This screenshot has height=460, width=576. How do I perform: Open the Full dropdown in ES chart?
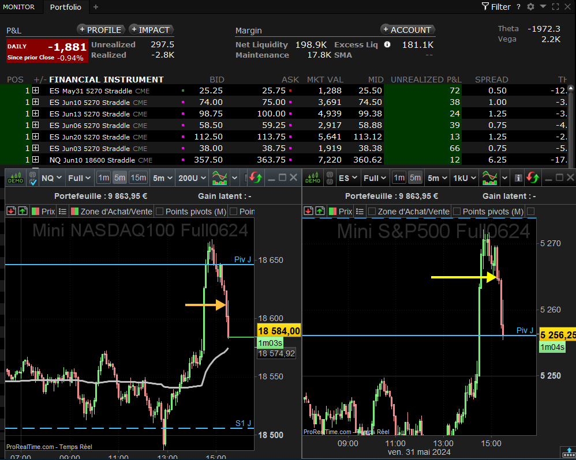(x=375, y=178)
